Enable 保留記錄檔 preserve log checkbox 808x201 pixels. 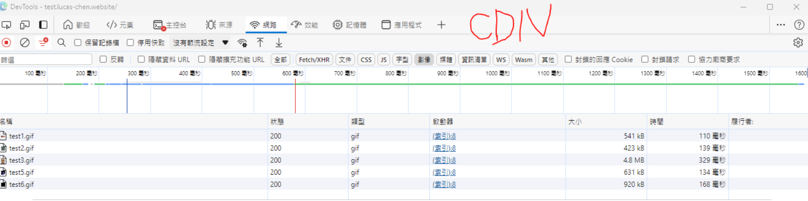pos(78,43)
